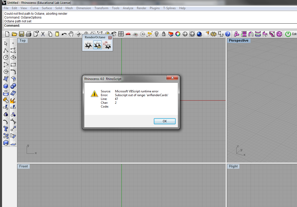Choose the Polygon hexagon tool
This screenshot has height=207, width=297.
(x=6, y=72)
